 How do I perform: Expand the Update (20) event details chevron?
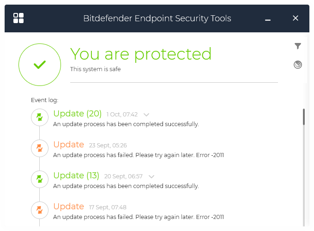tap(146, 115)
